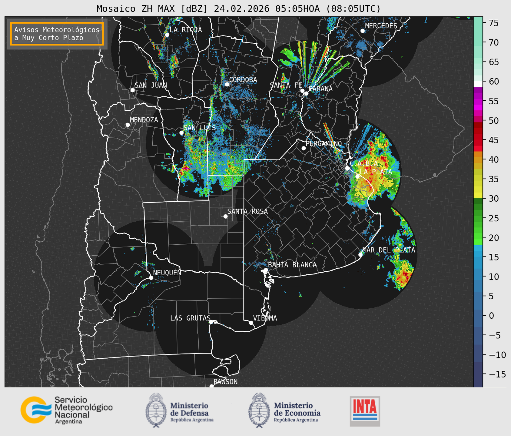Click the white 60 dBZ colorbar band
This screenshot has height=436, width=511.
(x=478, y=84)
